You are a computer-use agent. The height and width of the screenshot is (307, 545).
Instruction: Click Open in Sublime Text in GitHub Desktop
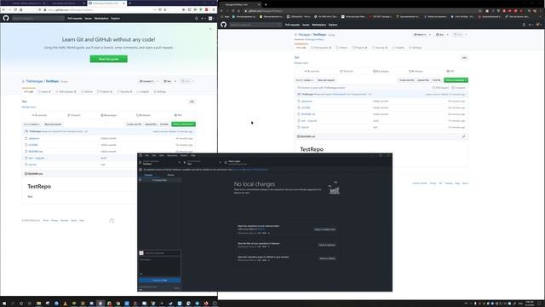pyautogui.click(x=325, y=229)
